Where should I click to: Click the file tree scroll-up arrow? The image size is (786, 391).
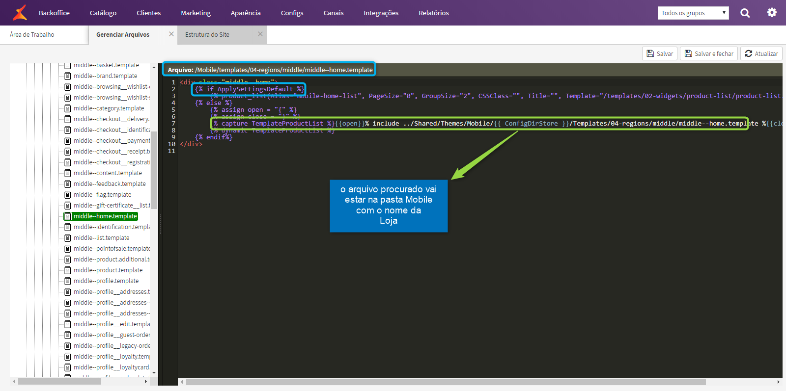click(154, 67)
